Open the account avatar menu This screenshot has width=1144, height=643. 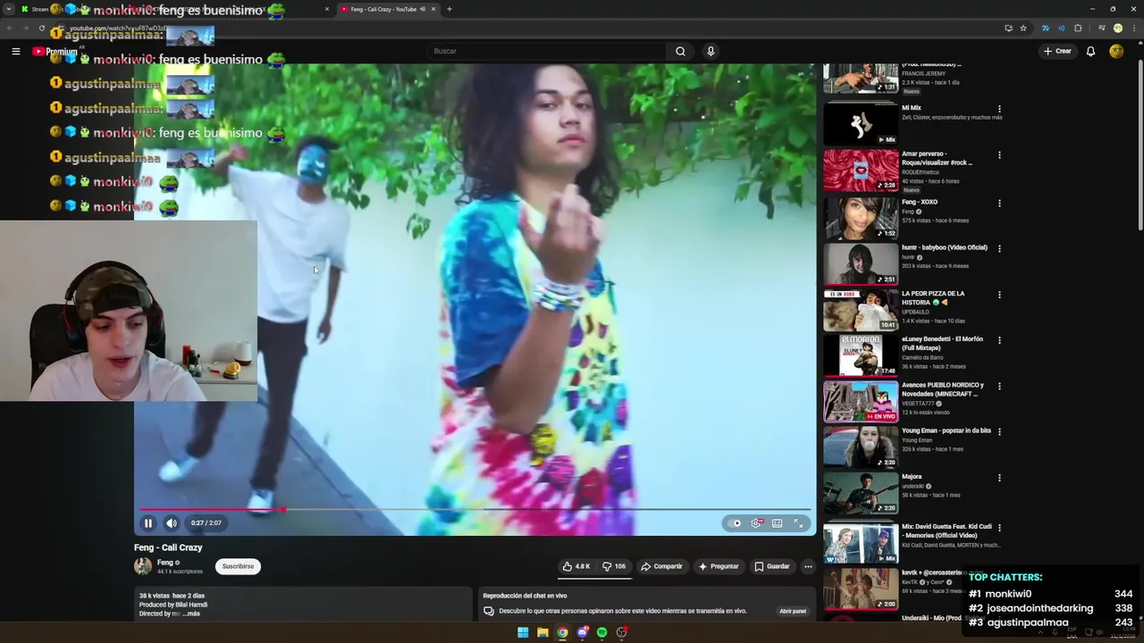1116,51
